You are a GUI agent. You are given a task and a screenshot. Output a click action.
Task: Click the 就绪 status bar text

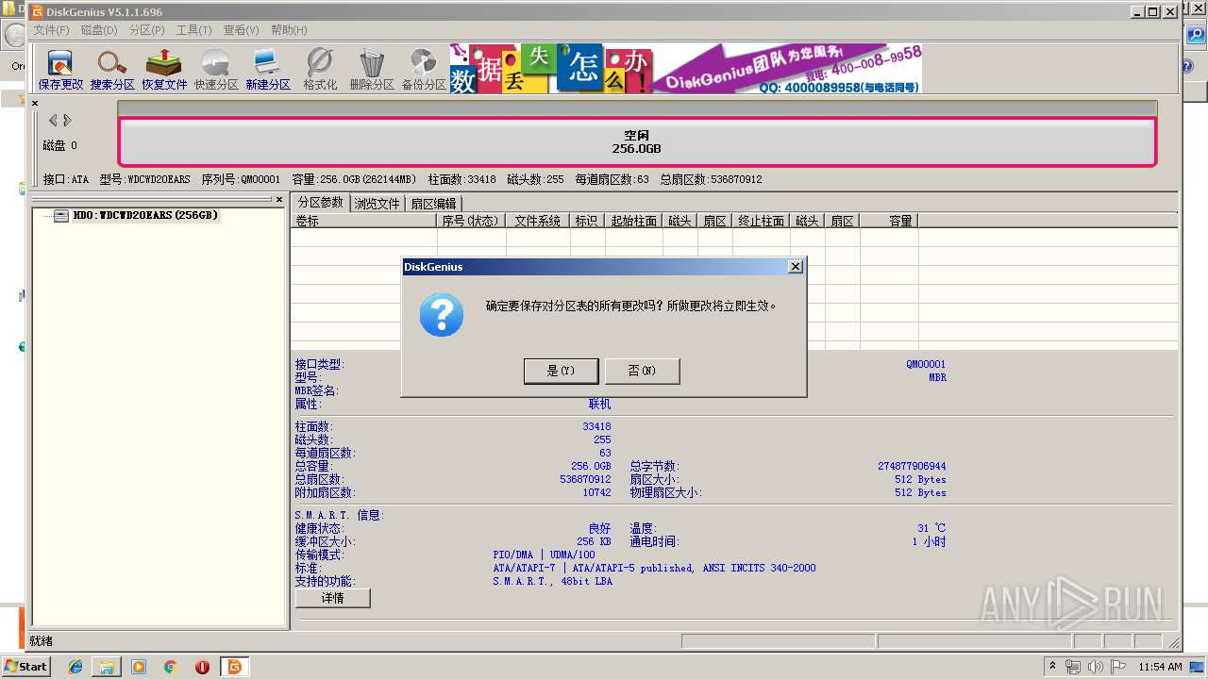(x=42, y=641)
